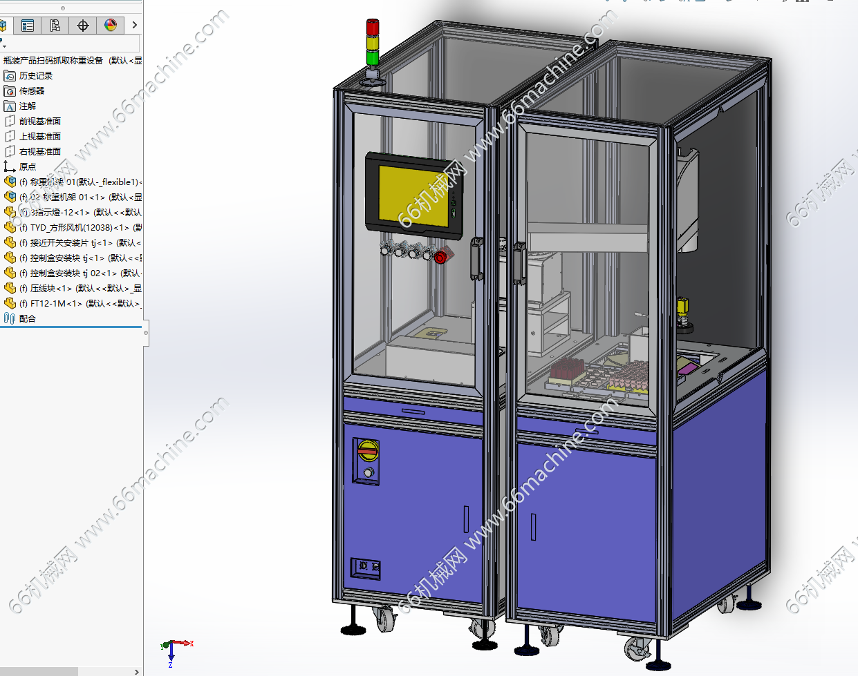Select the 右视基准面 plane
Image resolution: width=858 pixels, height=676 pixels.
39,152
